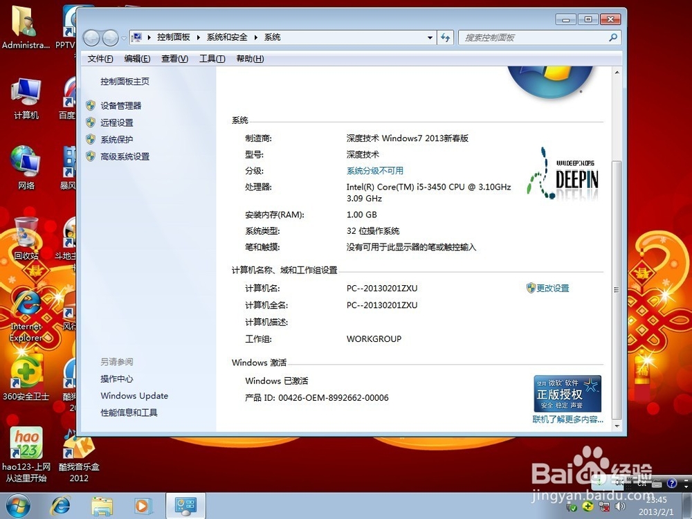Select the 计算机 desktop icon
Screen dimensions: 692x519
[x=26, y=98]
